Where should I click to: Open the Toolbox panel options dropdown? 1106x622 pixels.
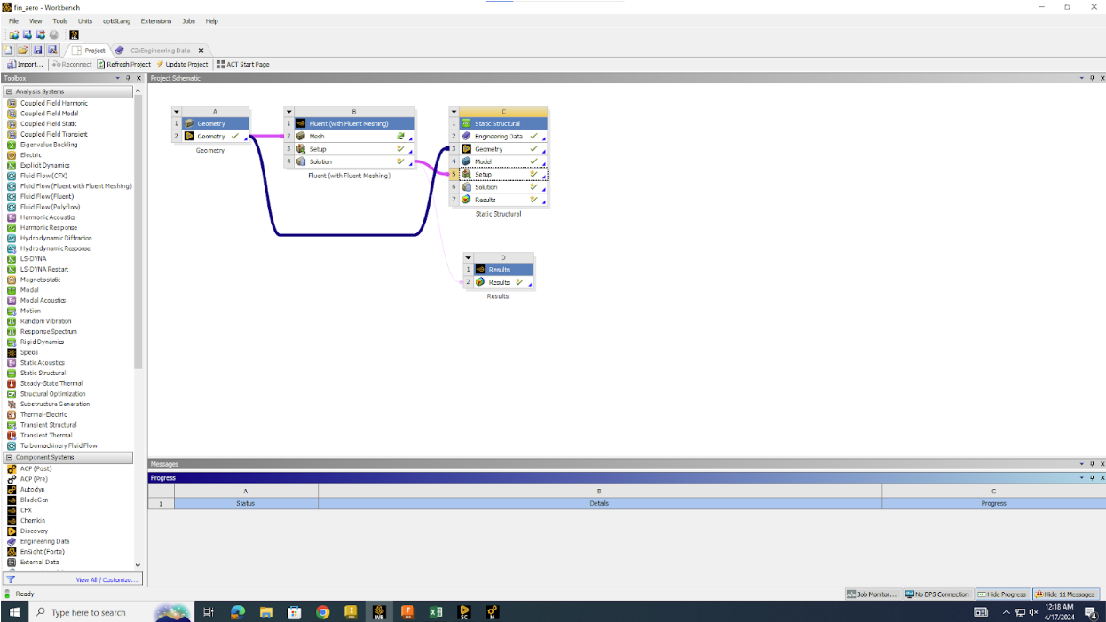117,78
